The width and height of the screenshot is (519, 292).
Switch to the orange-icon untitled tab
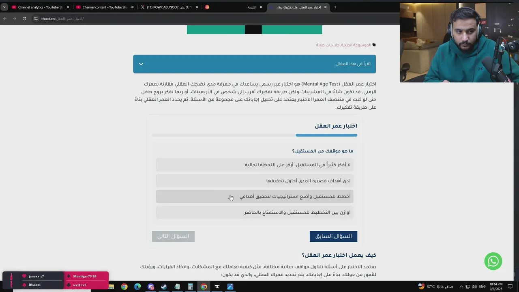207,7
